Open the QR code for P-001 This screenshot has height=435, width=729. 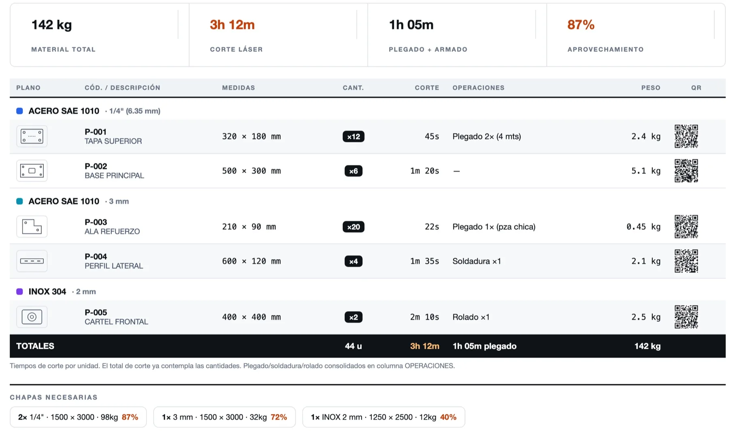tap(686, 136)
